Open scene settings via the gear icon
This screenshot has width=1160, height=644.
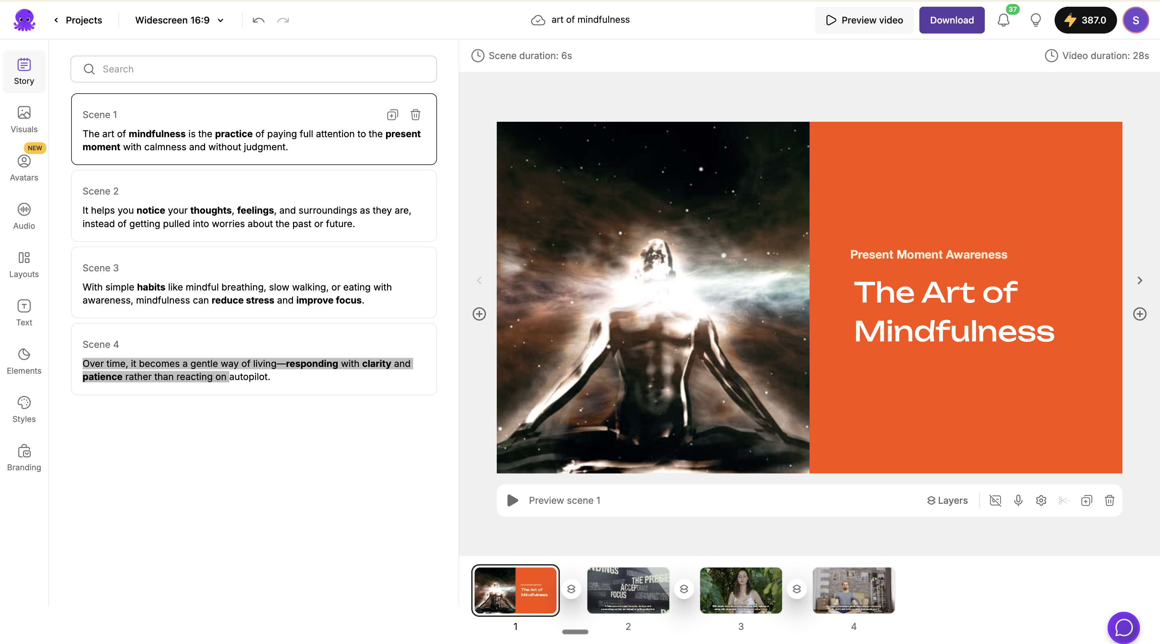(1041, 500)
